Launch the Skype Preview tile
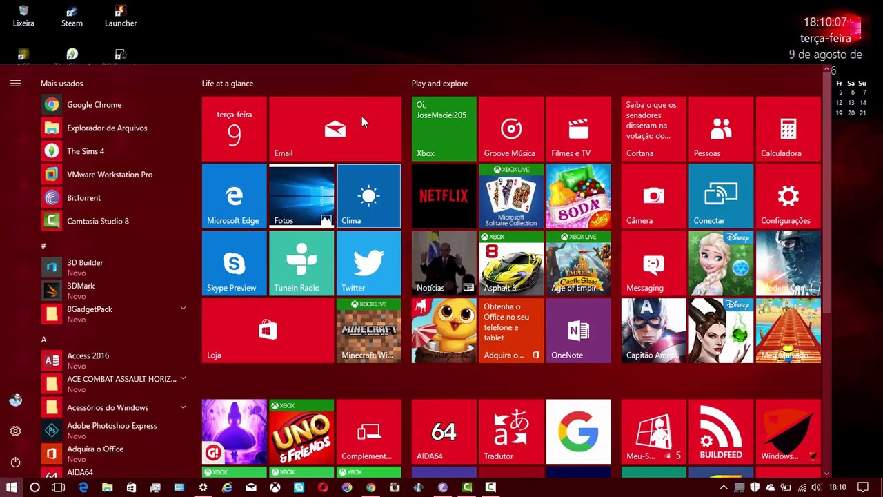 pos(234,263)
